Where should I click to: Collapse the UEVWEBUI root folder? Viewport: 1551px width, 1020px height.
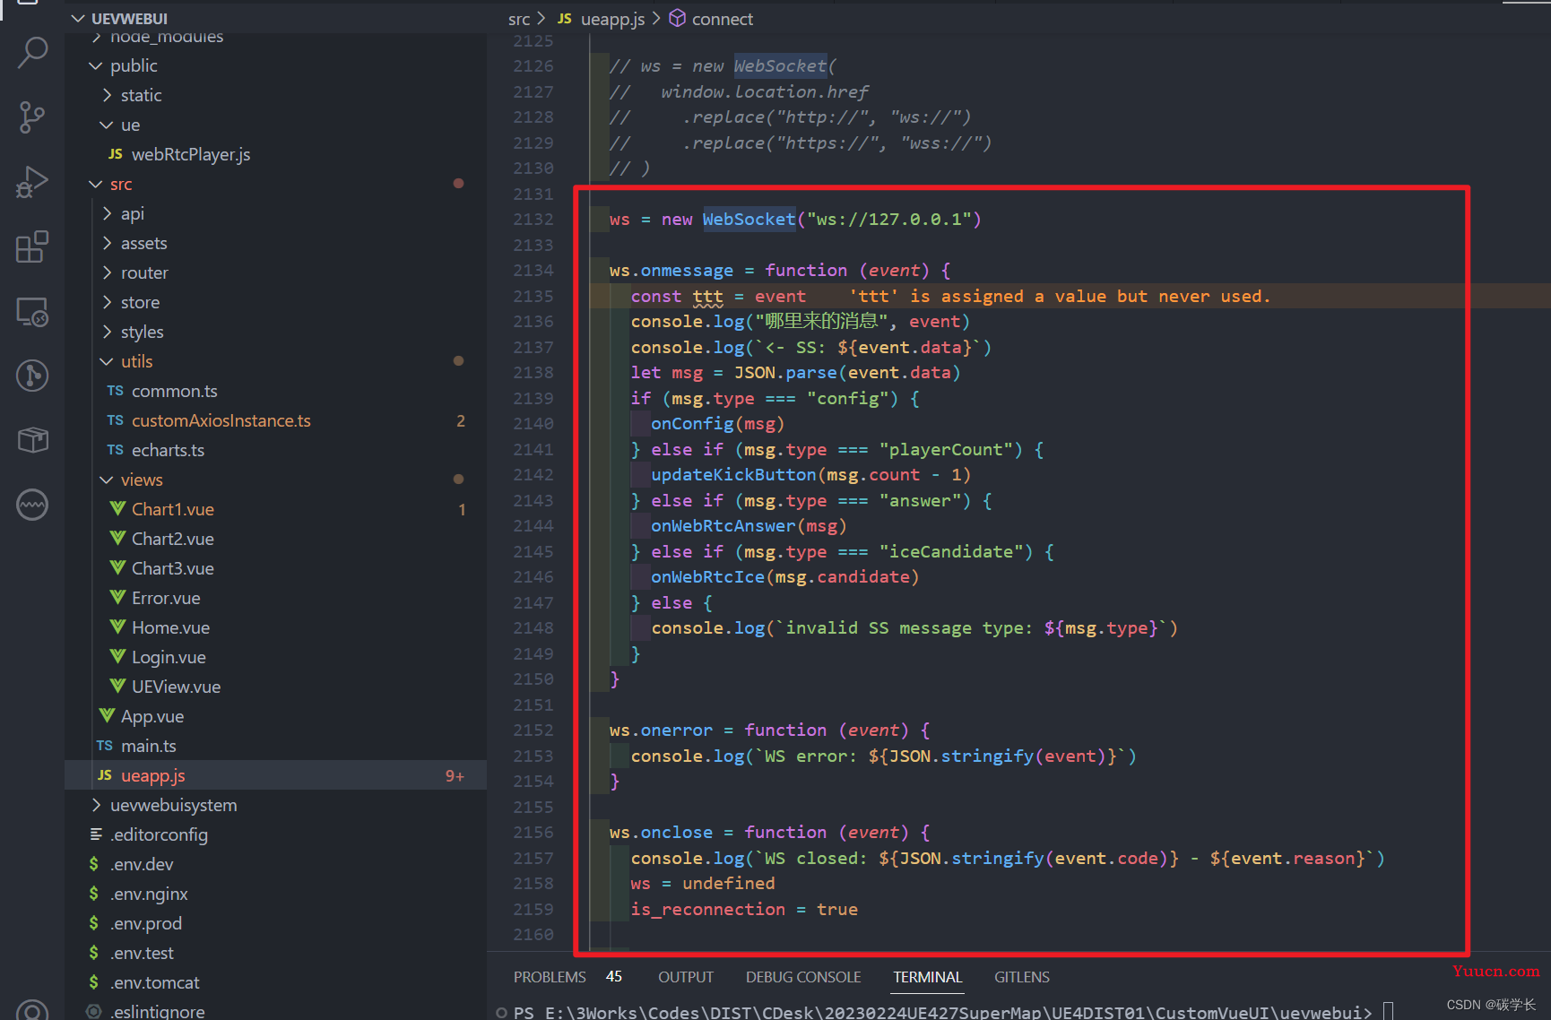[x=78, y=19]
